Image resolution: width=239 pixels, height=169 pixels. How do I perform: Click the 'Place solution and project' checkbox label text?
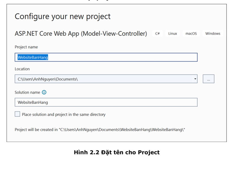(63, 115)
